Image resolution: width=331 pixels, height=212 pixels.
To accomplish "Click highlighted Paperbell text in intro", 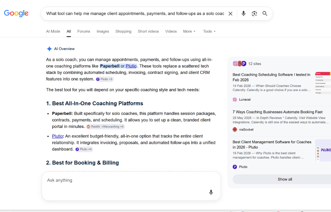I will click(x=110, y=66).
